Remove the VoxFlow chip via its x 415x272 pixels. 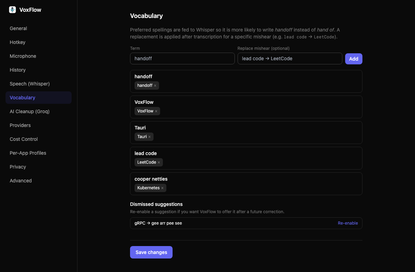156,111
